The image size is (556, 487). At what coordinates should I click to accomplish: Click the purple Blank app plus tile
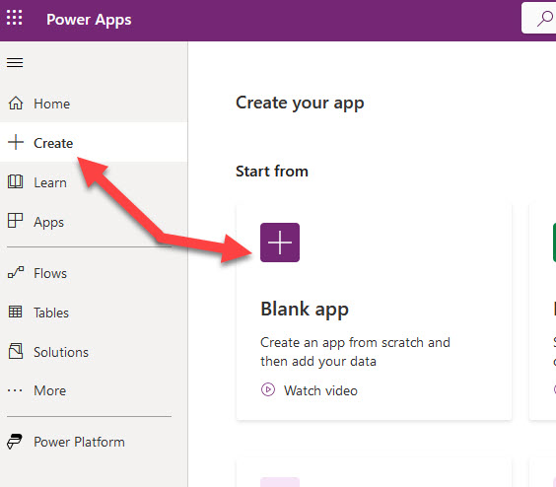click(x=280, y=243)
